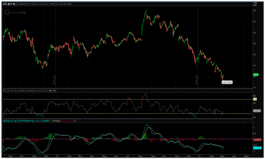Click the Dec label near 2018 year-end on the time axis
The width and height of the screenshot is (265, 159).
coord(189,156)
